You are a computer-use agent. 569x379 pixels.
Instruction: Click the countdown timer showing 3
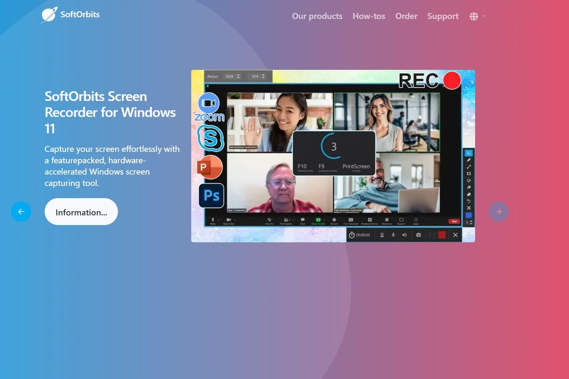coord(333,146)
